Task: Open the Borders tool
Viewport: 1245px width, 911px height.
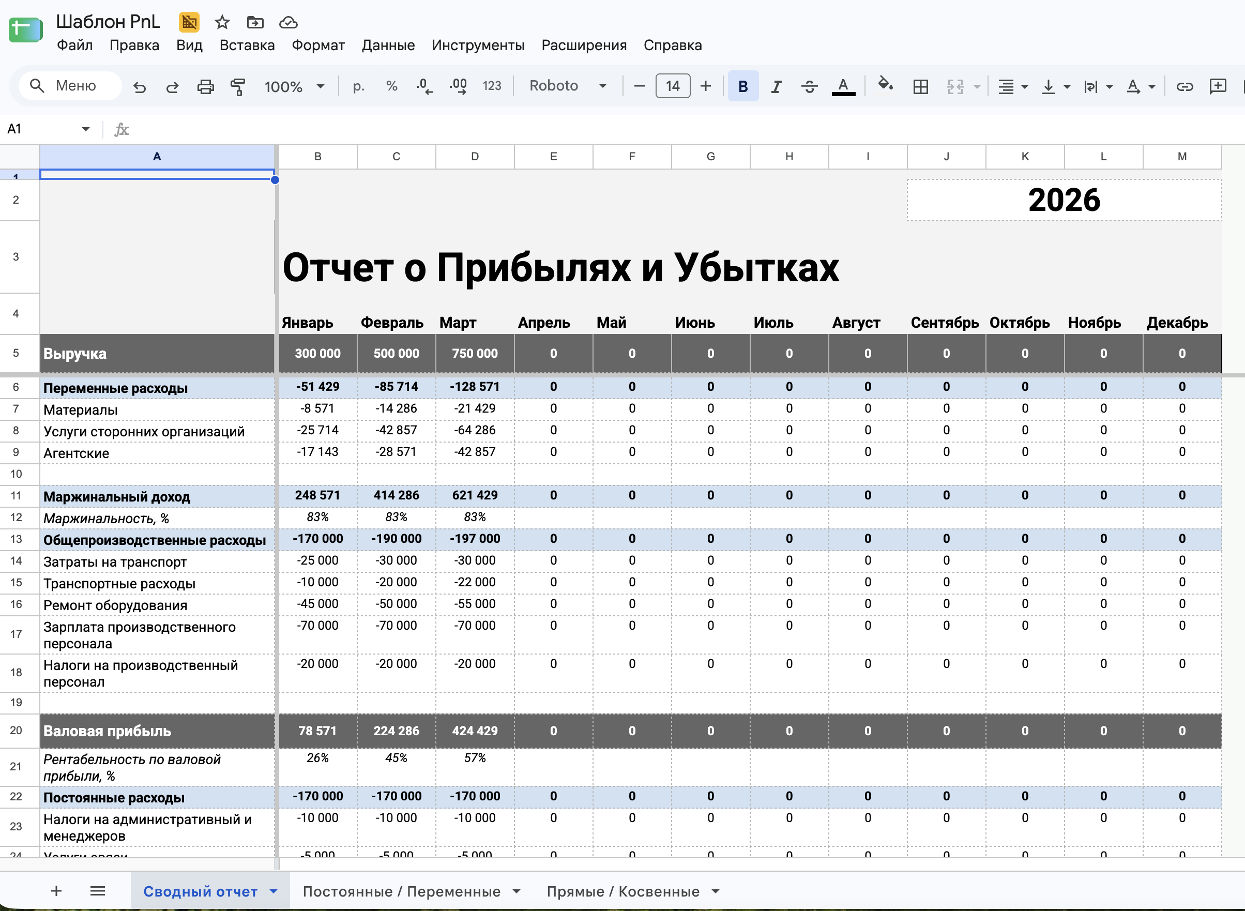Action: [x=920, y=86]
